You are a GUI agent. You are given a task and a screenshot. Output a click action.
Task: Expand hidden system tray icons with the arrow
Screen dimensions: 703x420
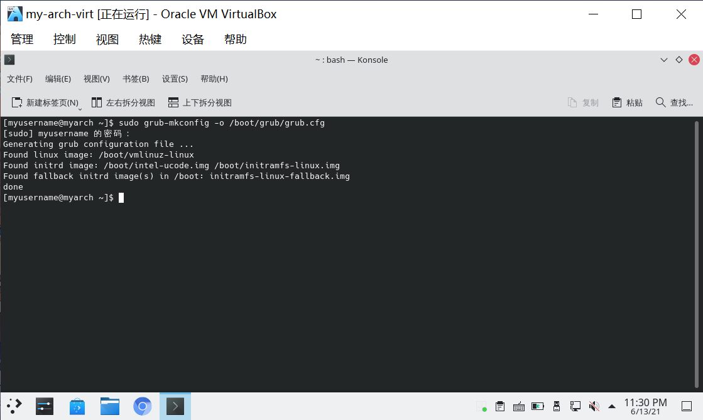tap(613, 406)
